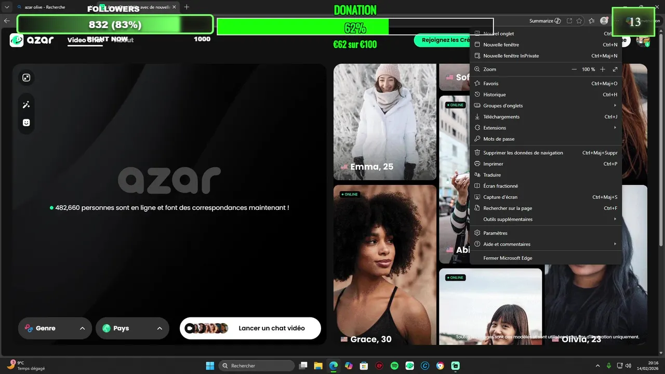This screenshot has width=665, height=374.
Task: Expand Aide et commentaires submenu
Action: [546, 244]
